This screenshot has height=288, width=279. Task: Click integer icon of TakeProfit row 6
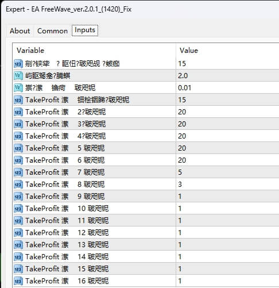[18, 160]
